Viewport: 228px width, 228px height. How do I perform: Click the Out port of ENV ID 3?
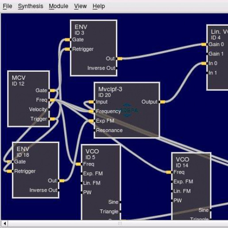point(120,59)
